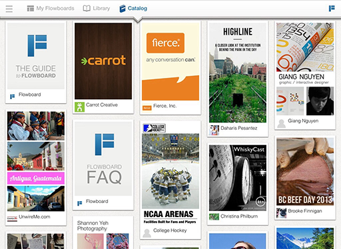Open the Flowboard FAQ cover
Screen dimensions: 341x249
pyautogui.click(x=103, y=158)
